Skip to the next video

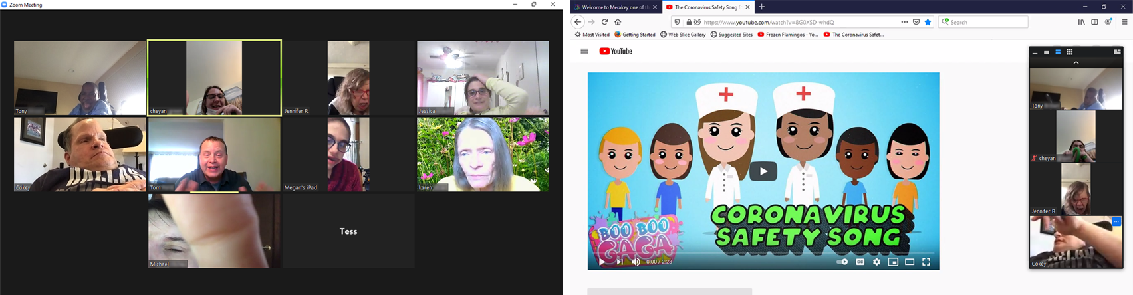[619, 262]
